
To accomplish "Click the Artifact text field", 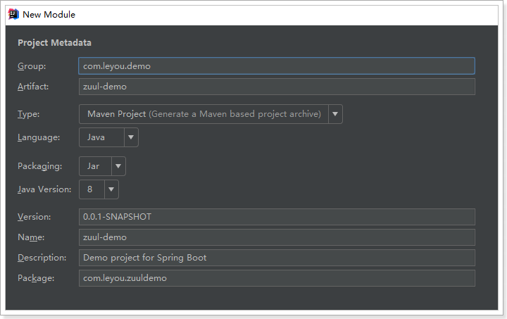I will click(277, 87).
